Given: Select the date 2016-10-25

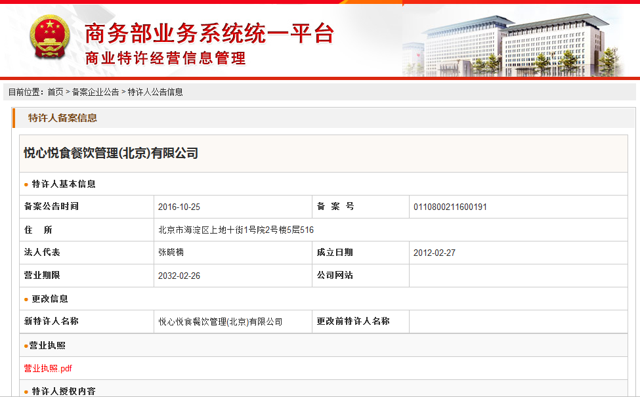Looking at the screenshot, I should click(179, 207).
